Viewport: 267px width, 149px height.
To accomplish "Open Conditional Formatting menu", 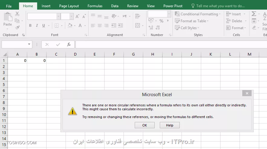I will click(198, 14).
